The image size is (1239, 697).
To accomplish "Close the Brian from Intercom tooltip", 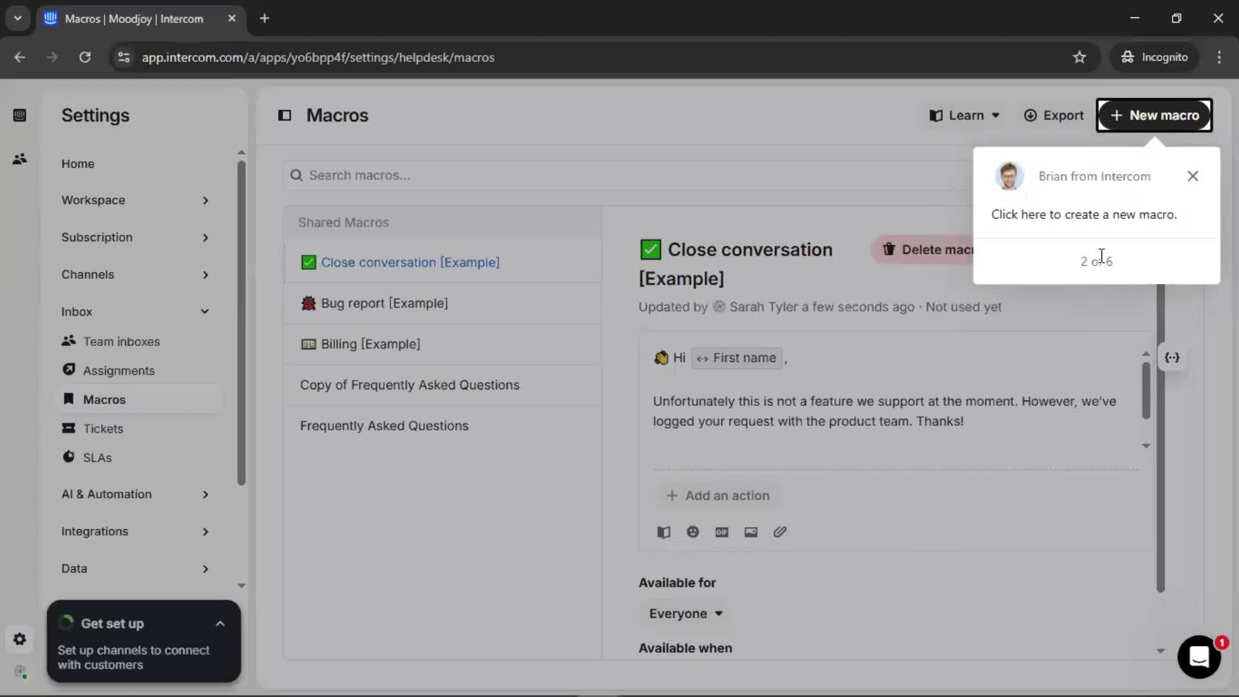I will click(1193, 176).
